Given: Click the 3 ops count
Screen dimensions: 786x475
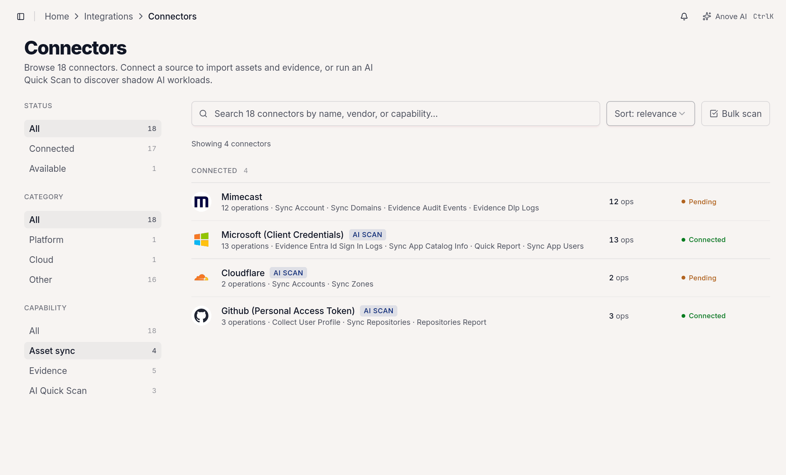Looking at the screenshot, I should pos(619,316).
